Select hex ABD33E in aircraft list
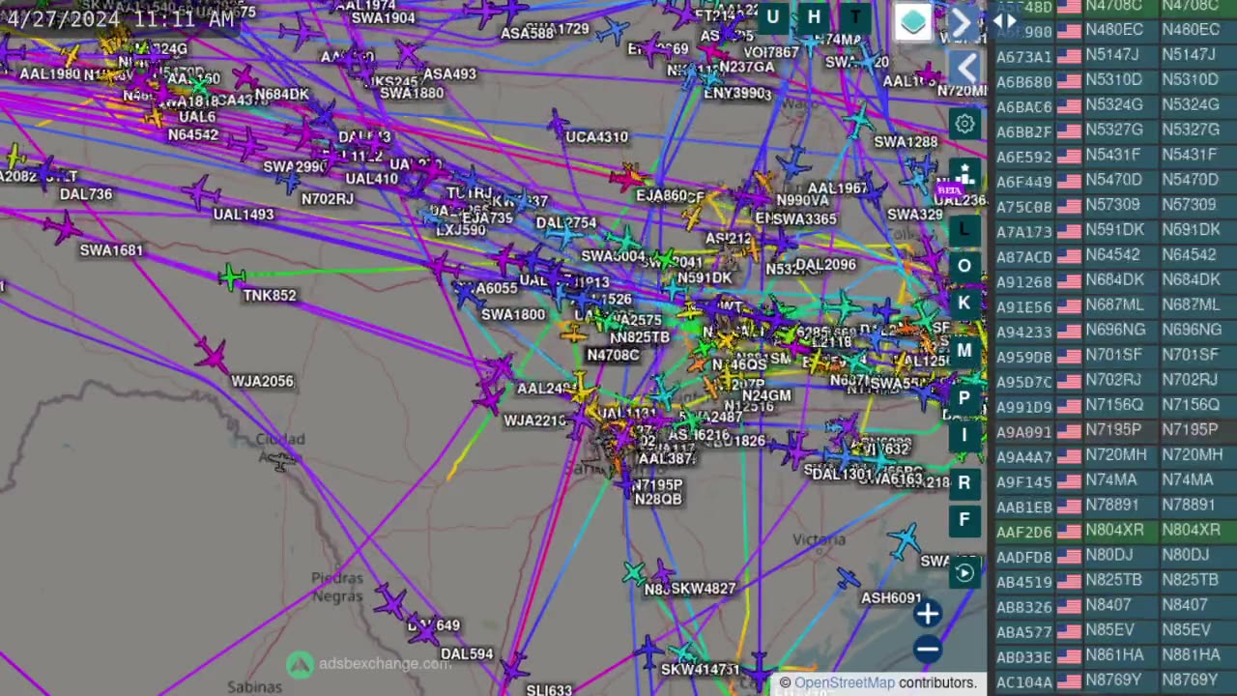This screenshot has height=696, width=1237. tap(1023, 656)
